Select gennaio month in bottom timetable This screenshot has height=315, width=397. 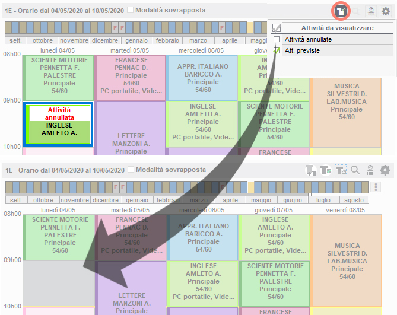click(x=137, y=200)
